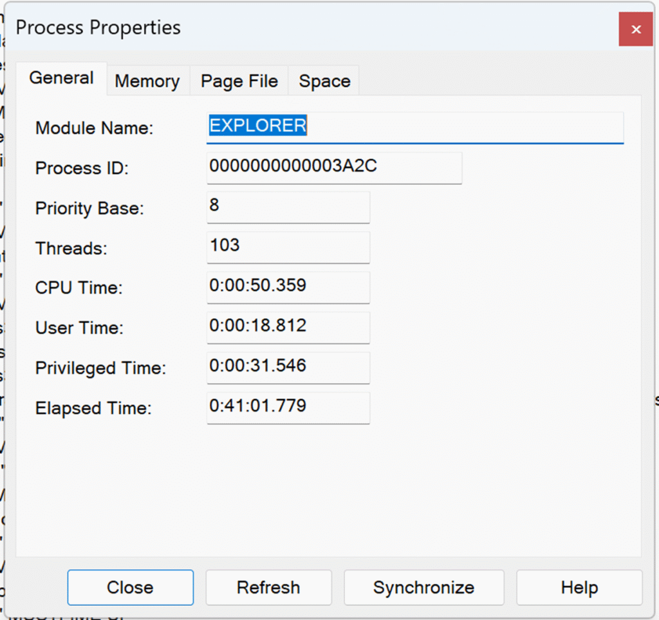Click inside the Process ID value field

[333, 167]
